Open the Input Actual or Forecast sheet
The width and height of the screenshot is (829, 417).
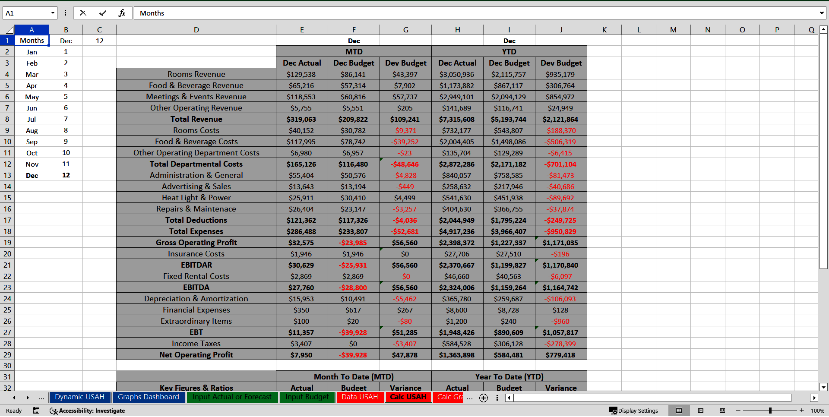[232, 397]
